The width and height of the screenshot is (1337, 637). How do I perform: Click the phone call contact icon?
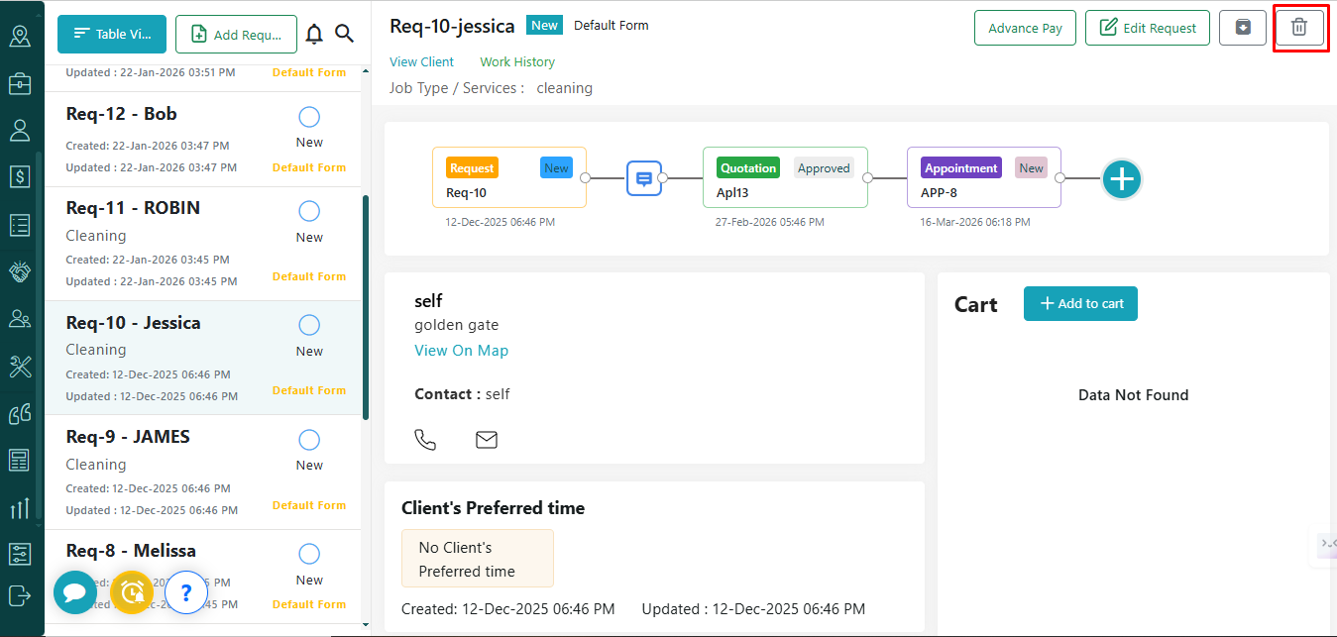pyautogui.click(x=425, y=439)
